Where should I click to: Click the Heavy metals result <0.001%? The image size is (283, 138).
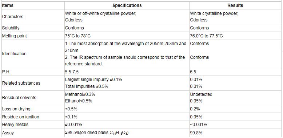click(x=199, y=125)
